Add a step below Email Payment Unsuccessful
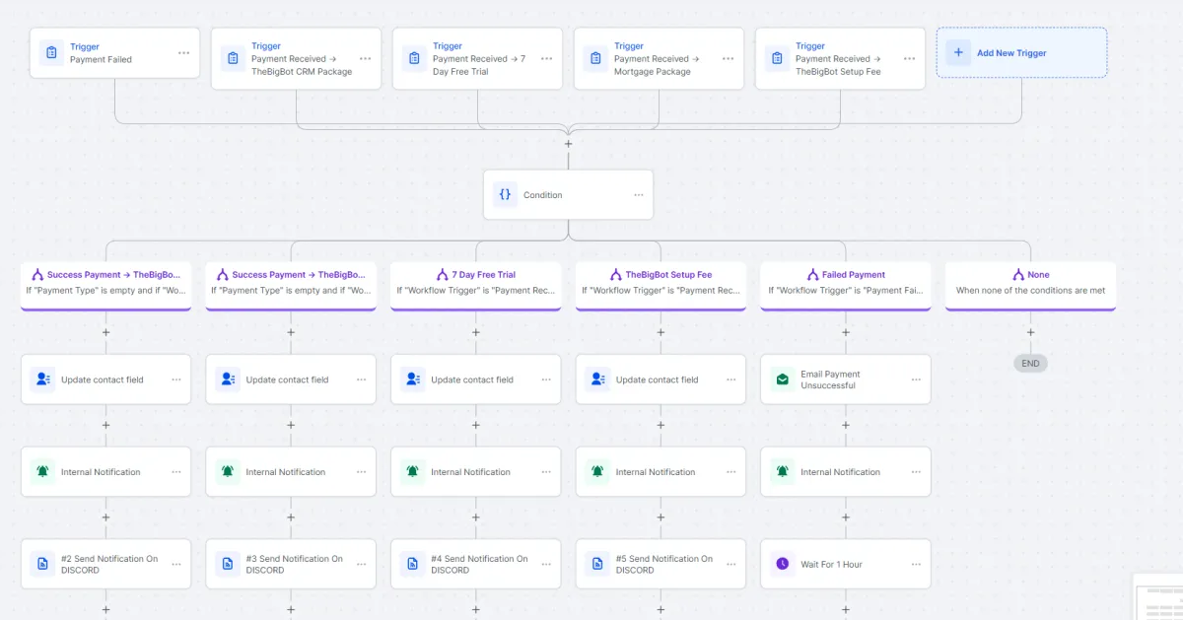This screenshot has height=620, width=1183. pos(846,425)
